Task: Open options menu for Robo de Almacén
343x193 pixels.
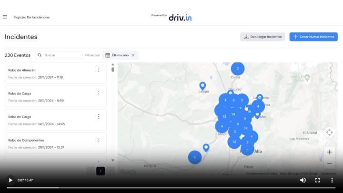Action: tap(99, 70)
